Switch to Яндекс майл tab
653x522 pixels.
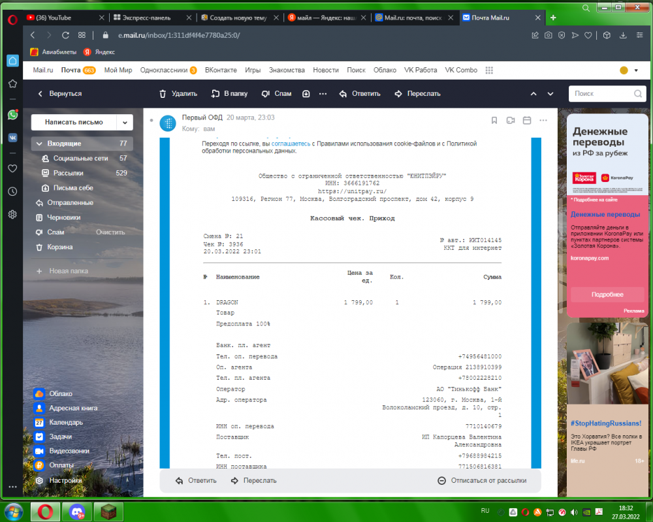pos(327,18)
